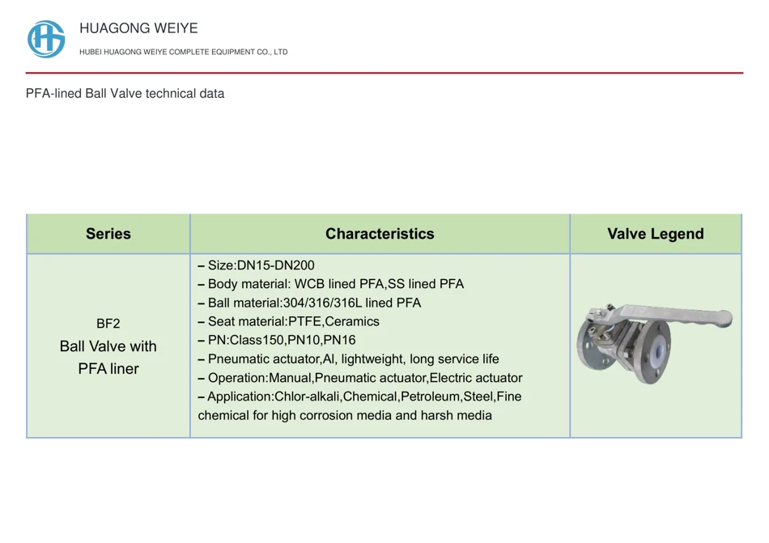This screenshot has width=769, height=543.
Task: Select the Series column header
Action: (x=108, y=234)
